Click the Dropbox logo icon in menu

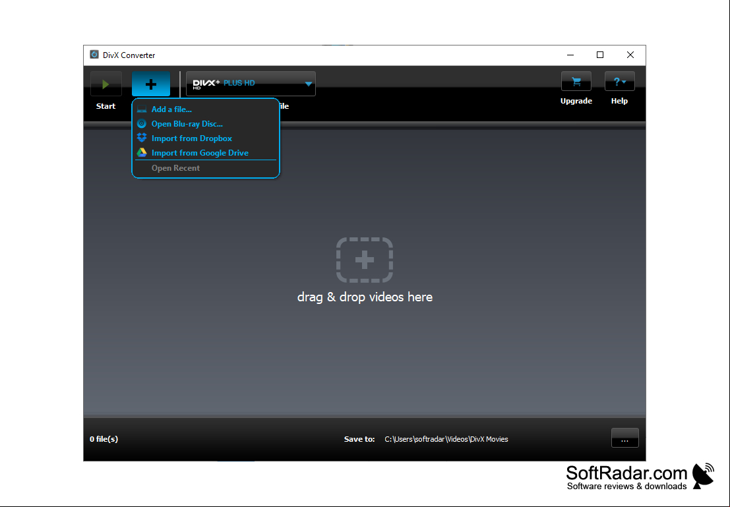click(x=142, y=138)
